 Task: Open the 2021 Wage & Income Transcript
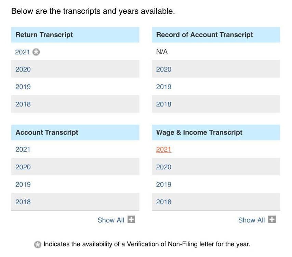click(163, 150)
